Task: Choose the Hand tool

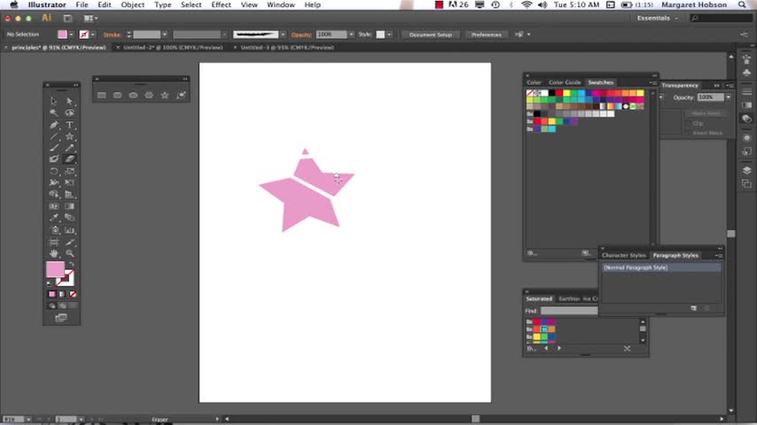Action: [54, 252]
